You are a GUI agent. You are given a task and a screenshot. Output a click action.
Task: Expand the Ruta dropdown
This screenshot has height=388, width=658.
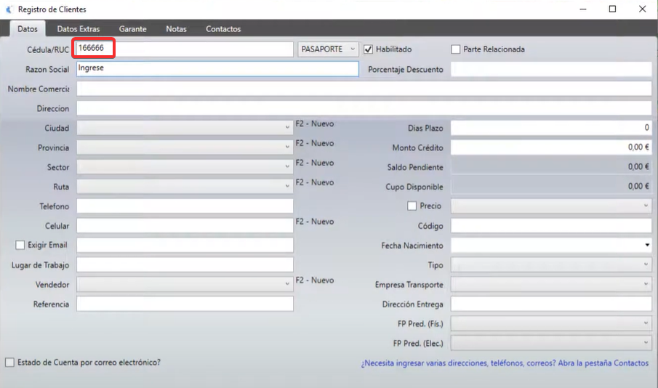(185, 186)
